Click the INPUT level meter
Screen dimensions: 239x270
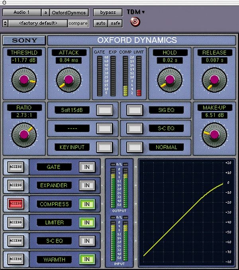coord(119,239)
